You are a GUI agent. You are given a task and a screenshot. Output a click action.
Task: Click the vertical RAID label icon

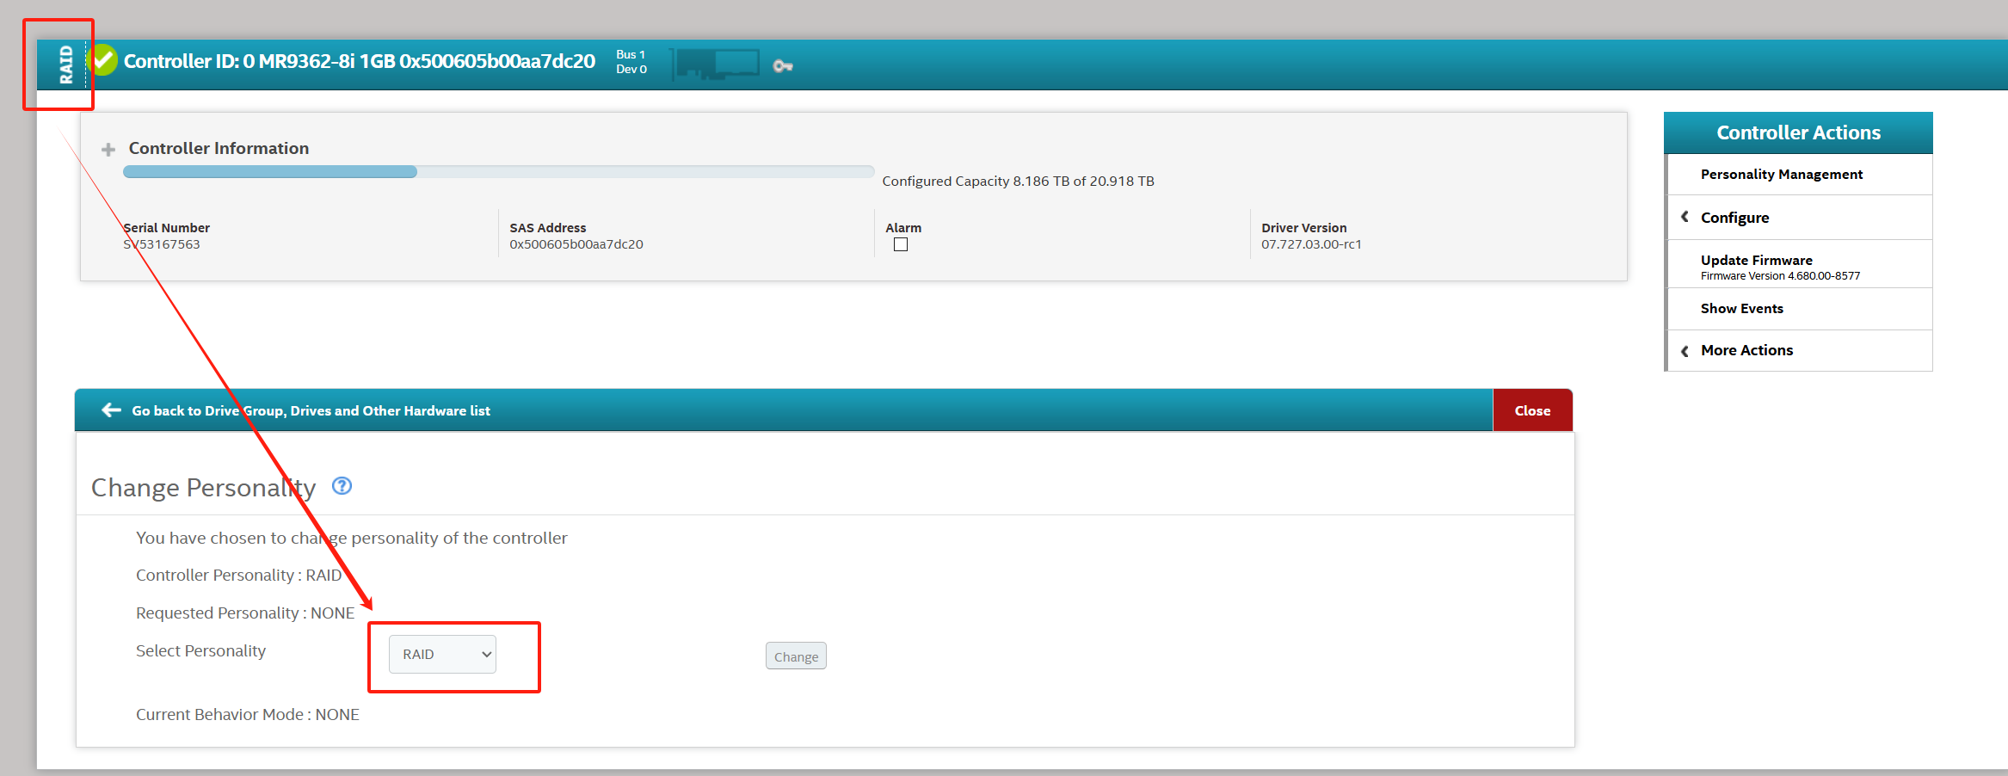coord(66,65)
